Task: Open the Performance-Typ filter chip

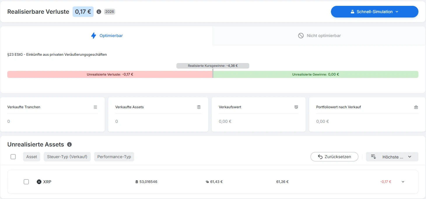Action: 114,157
